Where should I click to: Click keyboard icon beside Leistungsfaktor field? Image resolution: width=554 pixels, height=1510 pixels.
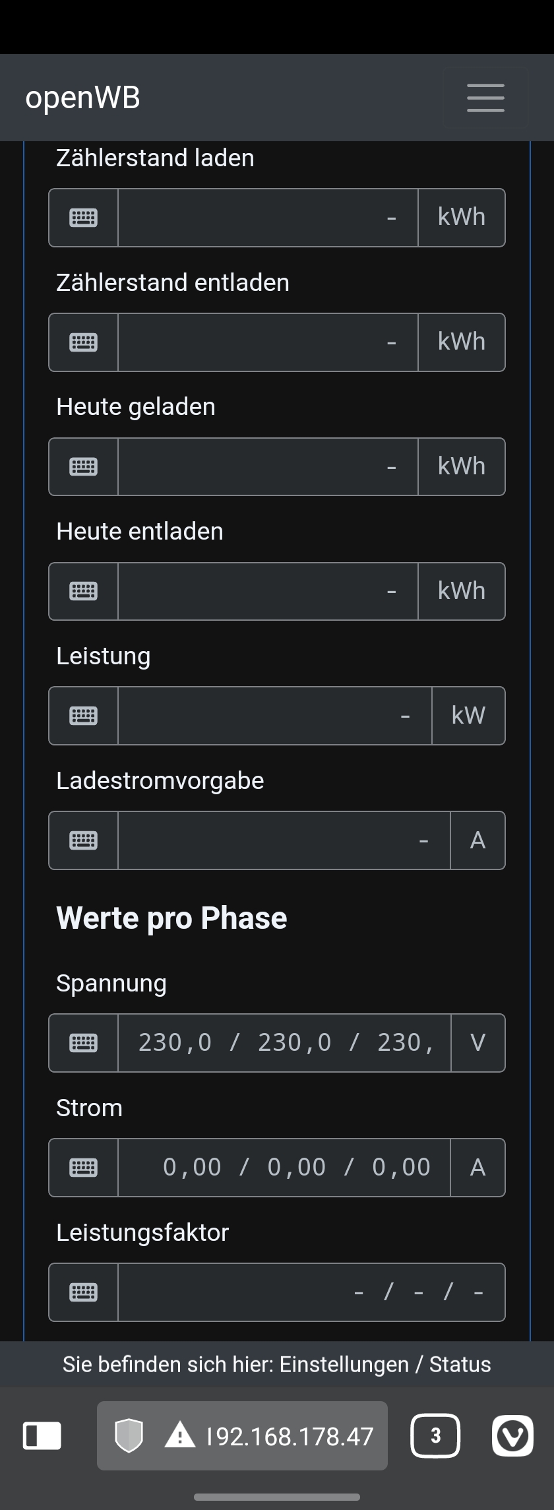[84, 1292]
